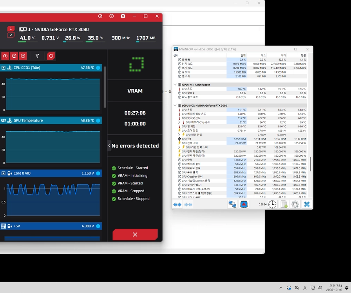Select PCIe 링크 속도 row under iGPU
The image size is (351, 293).
242,97
